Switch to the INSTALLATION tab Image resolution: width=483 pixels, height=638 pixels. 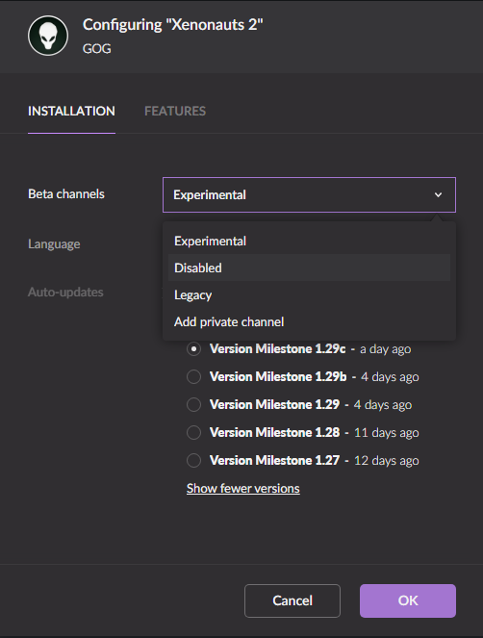[71, 111]
